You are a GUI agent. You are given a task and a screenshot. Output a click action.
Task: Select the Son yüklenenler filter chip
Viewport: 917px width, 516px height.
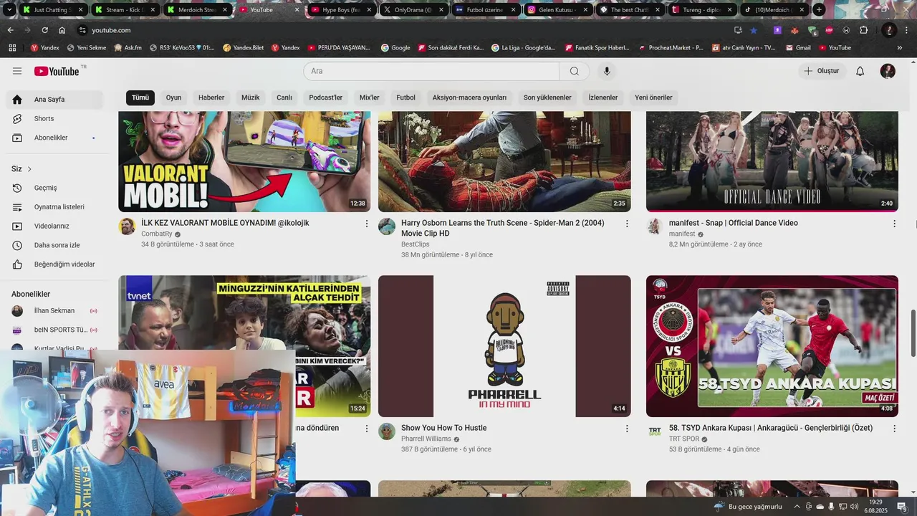point(547,97)
